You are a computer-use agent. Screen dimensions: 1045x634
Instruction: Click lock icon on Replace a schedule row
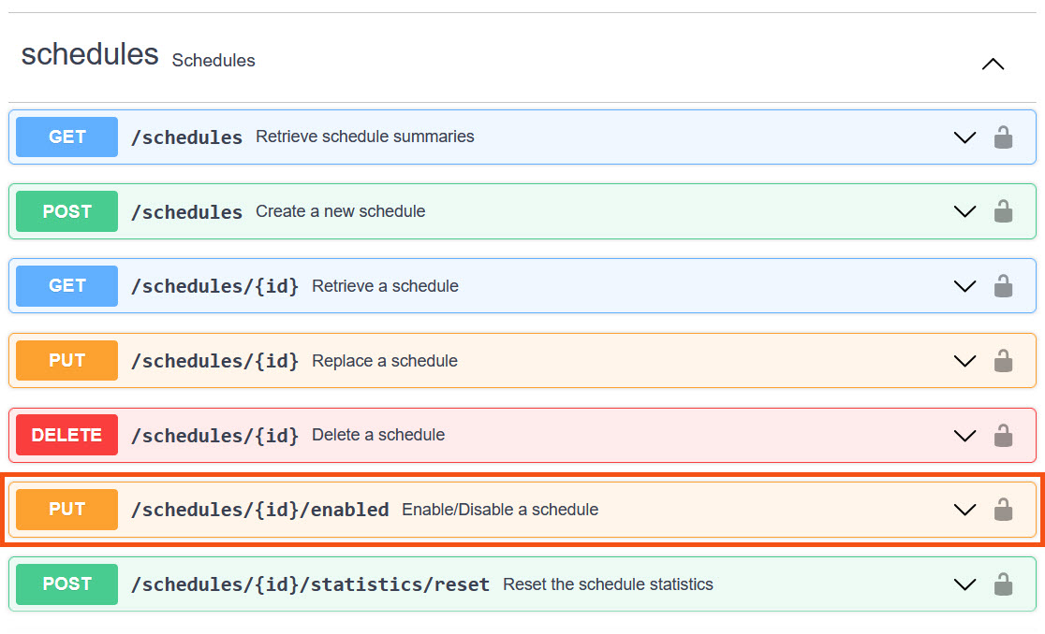pyautogui.click(x=1003, y=361)
